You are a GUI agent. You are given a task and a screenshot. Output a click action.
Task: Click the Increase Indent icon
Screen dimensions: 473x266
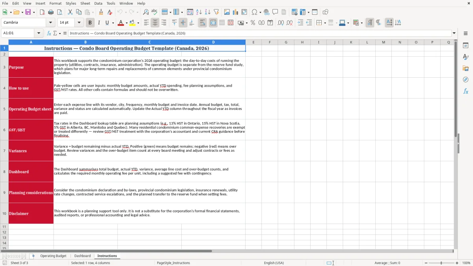(x=300, y=23)
